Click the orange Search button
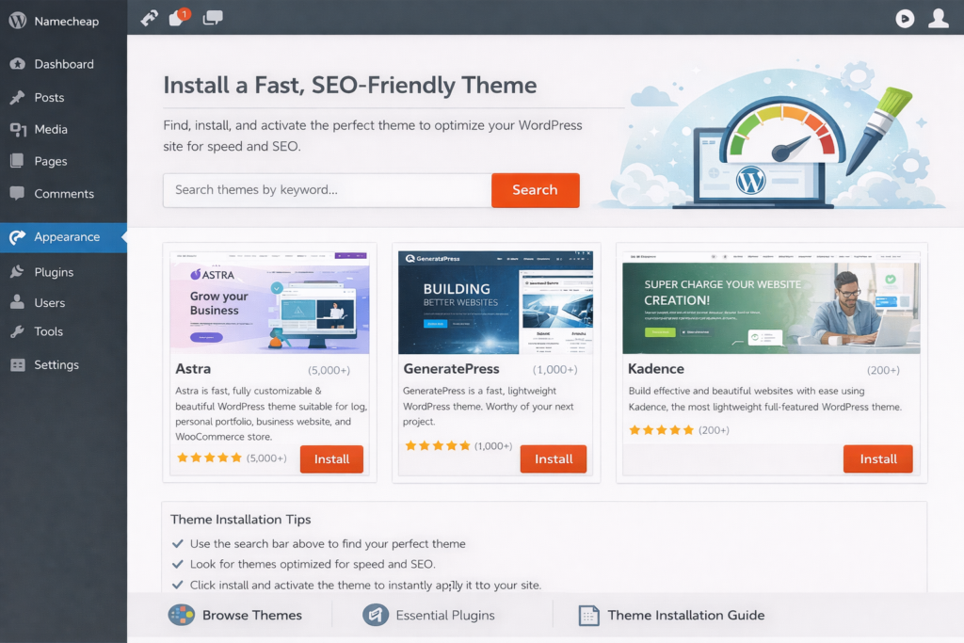Viewport: 964px width, 643px height. tap(535, 190)
